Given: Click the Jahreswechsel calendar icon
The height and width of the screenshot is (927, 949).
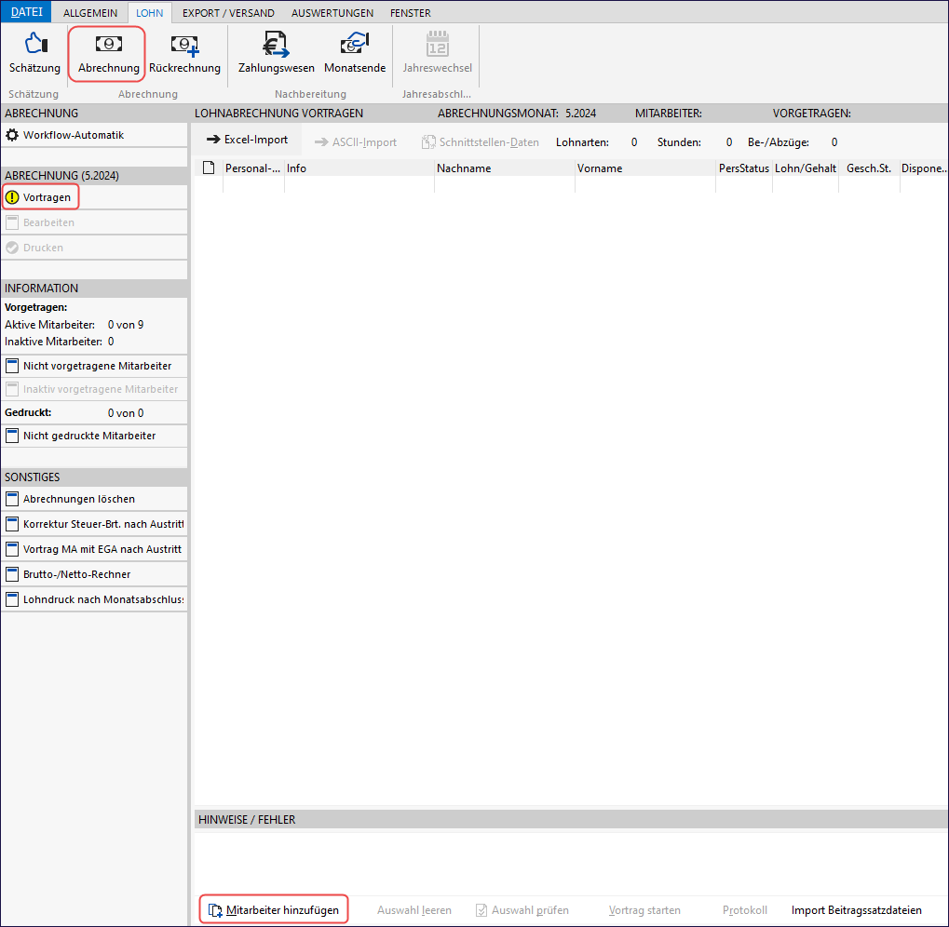Looking at the screenshot, I should pyautogui.click(x=437, y=44).
